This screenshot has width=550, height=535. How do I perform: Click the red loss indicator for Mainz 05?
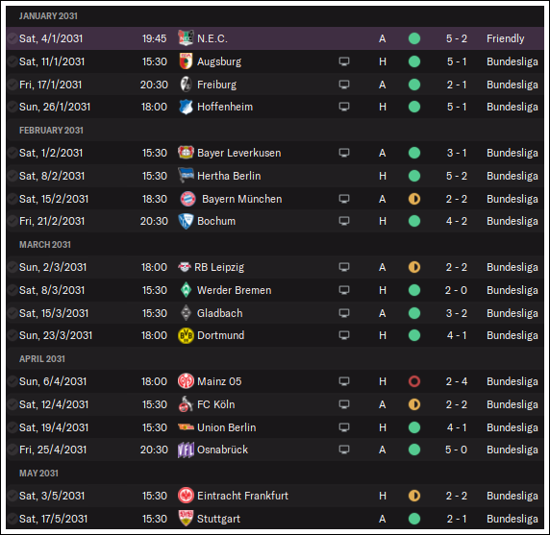414,381
